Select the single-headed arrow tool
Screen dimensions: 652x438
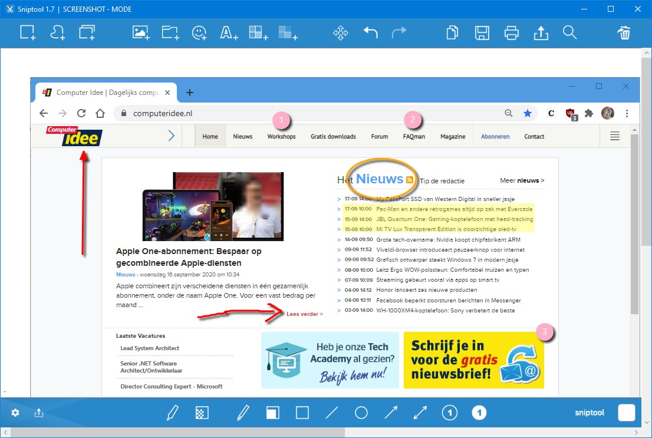[391, 413]
